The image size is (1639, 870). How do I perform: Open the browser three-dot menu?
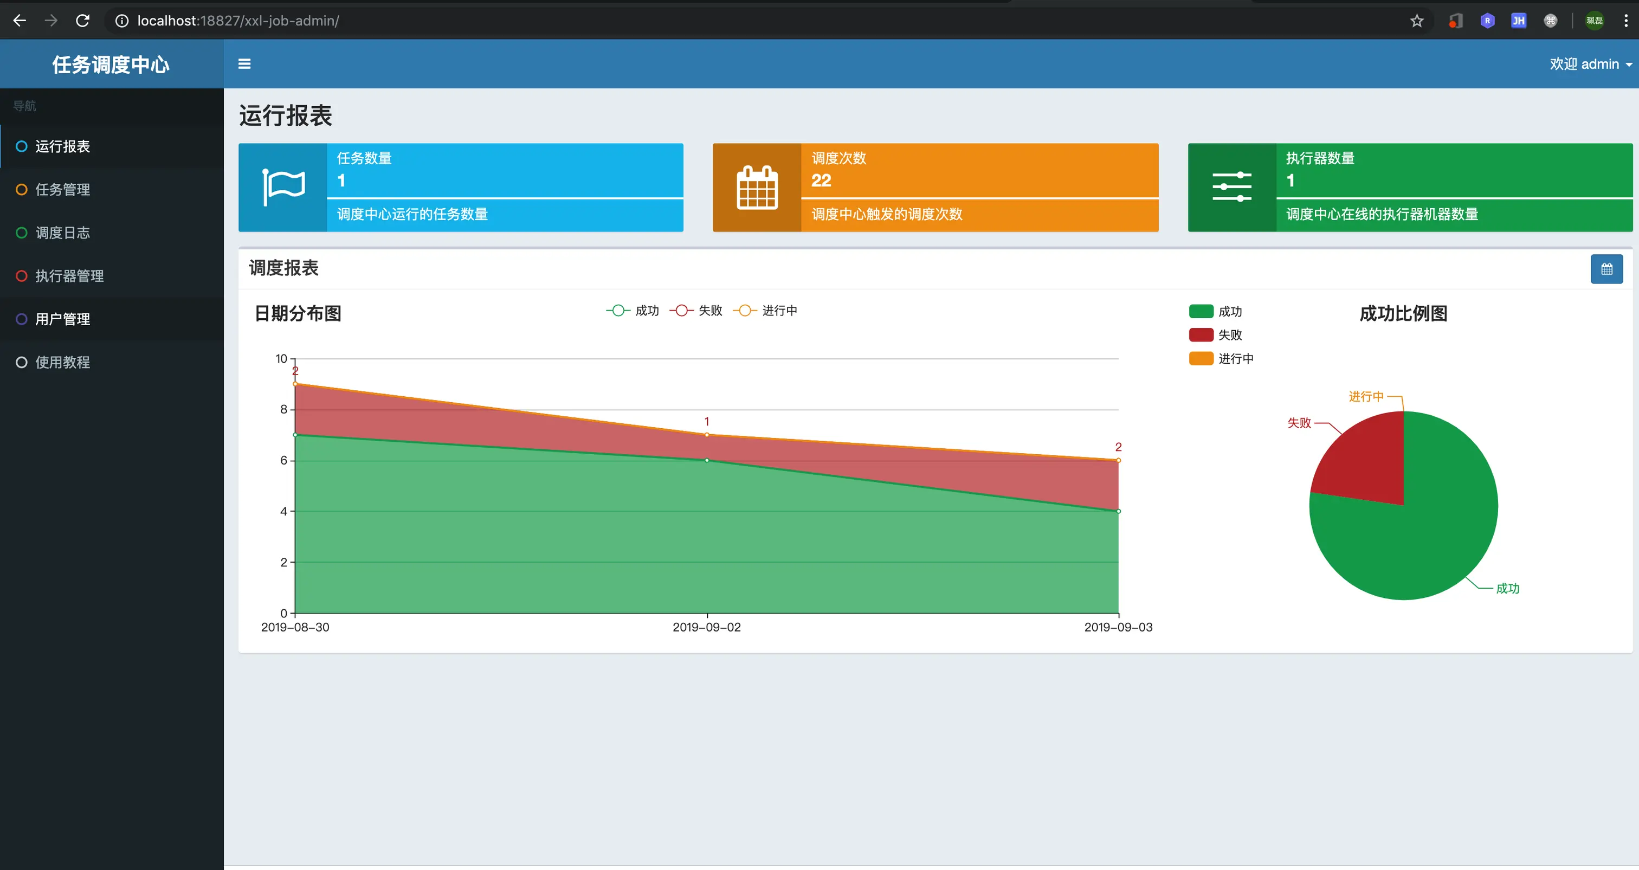1625,21
